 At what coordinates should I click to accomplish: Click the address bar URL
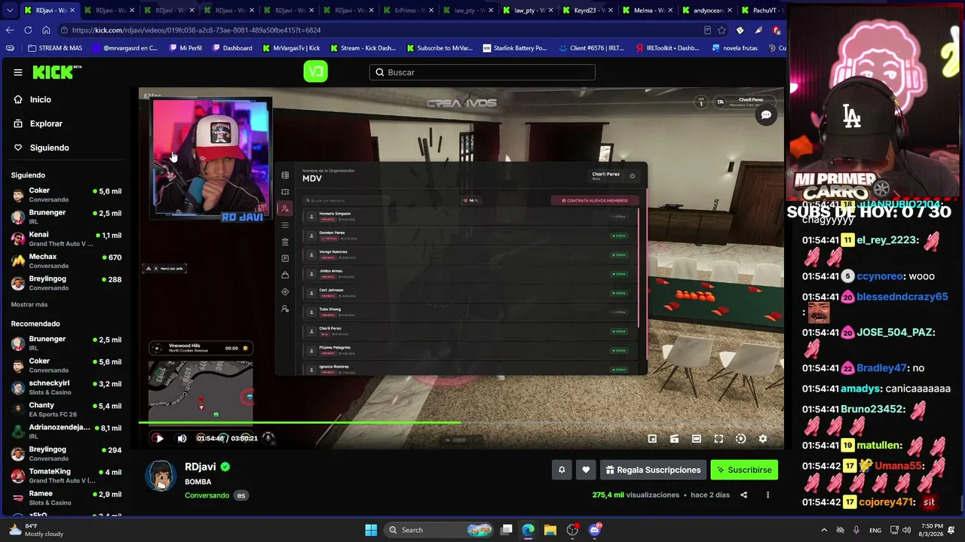[197, 30]
